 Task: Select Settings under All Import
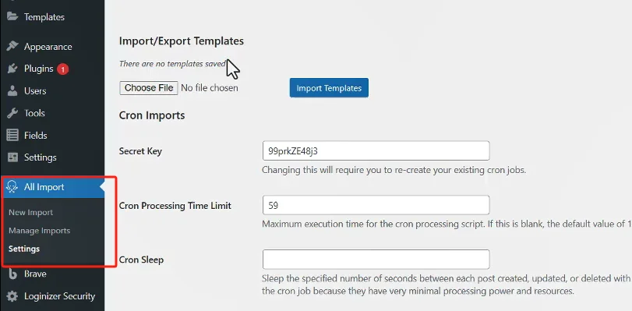[24, 249]
